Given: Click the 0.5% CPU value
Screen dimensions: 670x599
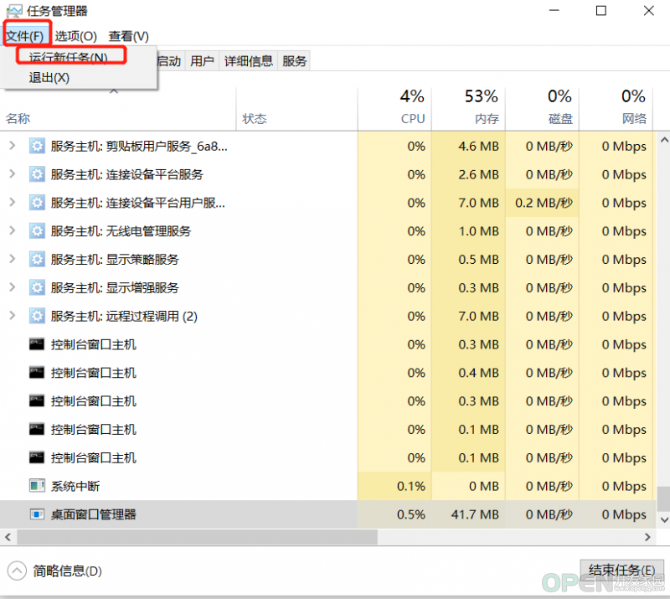Looking at the screenshot, I should [410, 514].
